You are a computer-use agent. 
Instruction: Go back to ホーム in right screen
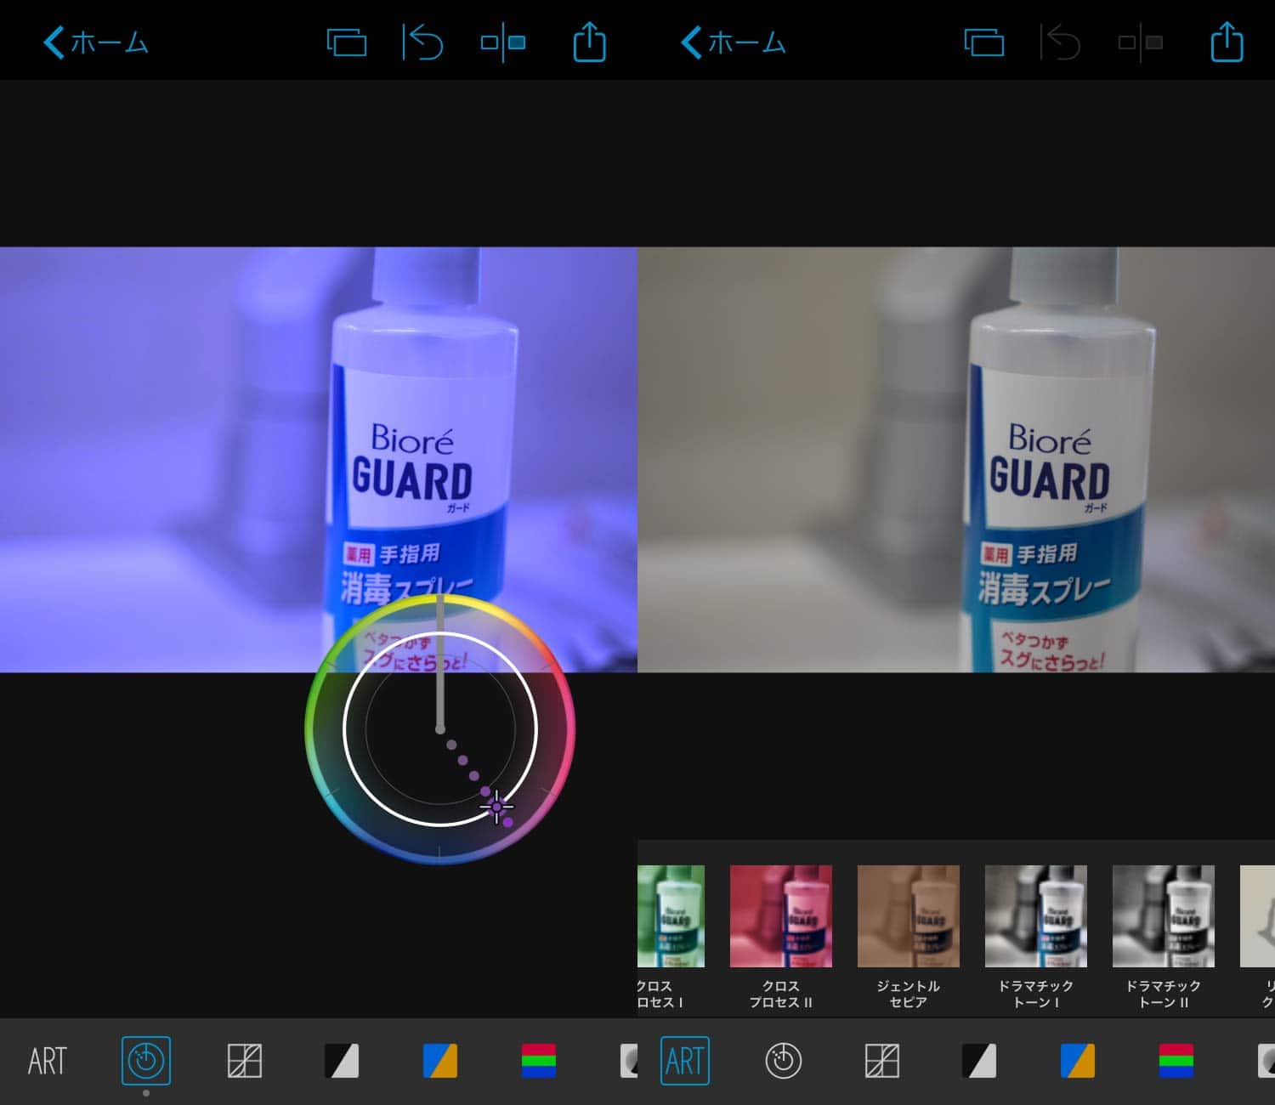coord(734,42)
